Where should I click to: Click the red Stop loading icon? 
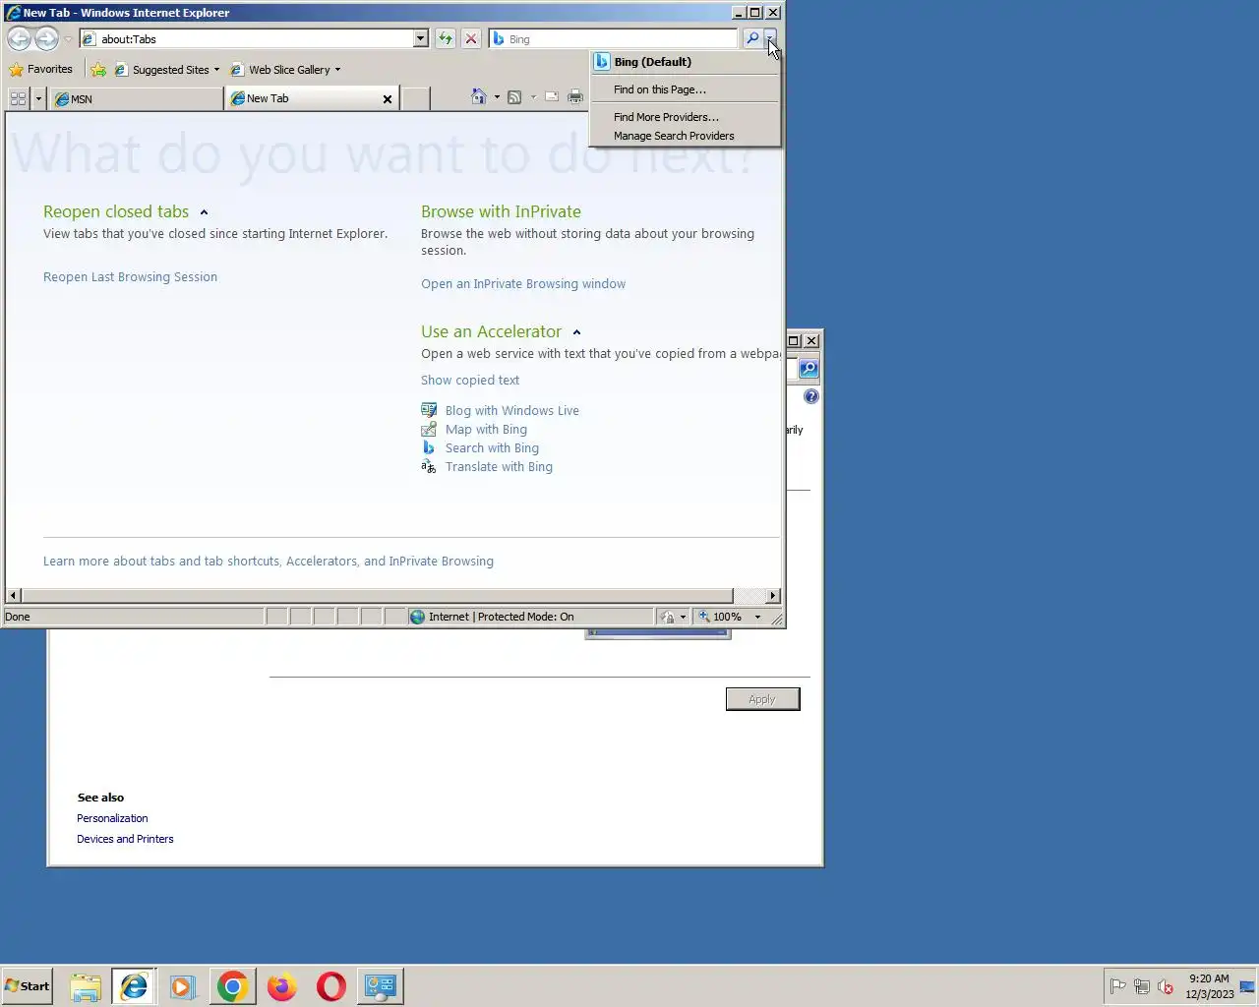[x=471, y=39]
